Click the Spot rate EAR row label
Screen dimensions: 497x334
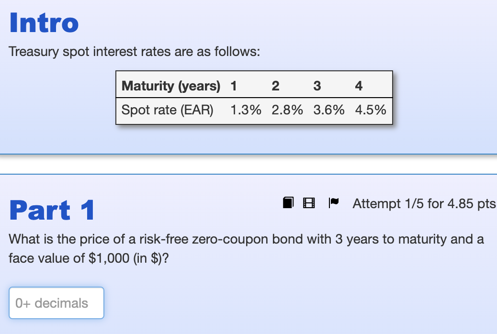point(167,110)
